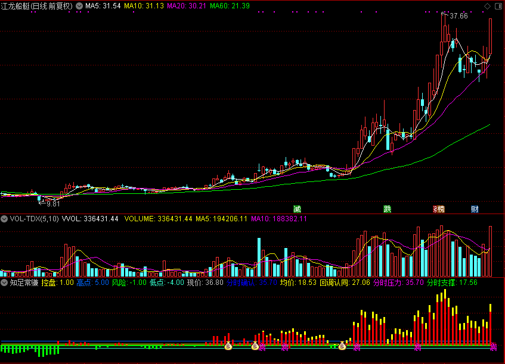
Task: Click the MA10: 31.13 label
Action: pyautogui.click(x=144, y=6)
